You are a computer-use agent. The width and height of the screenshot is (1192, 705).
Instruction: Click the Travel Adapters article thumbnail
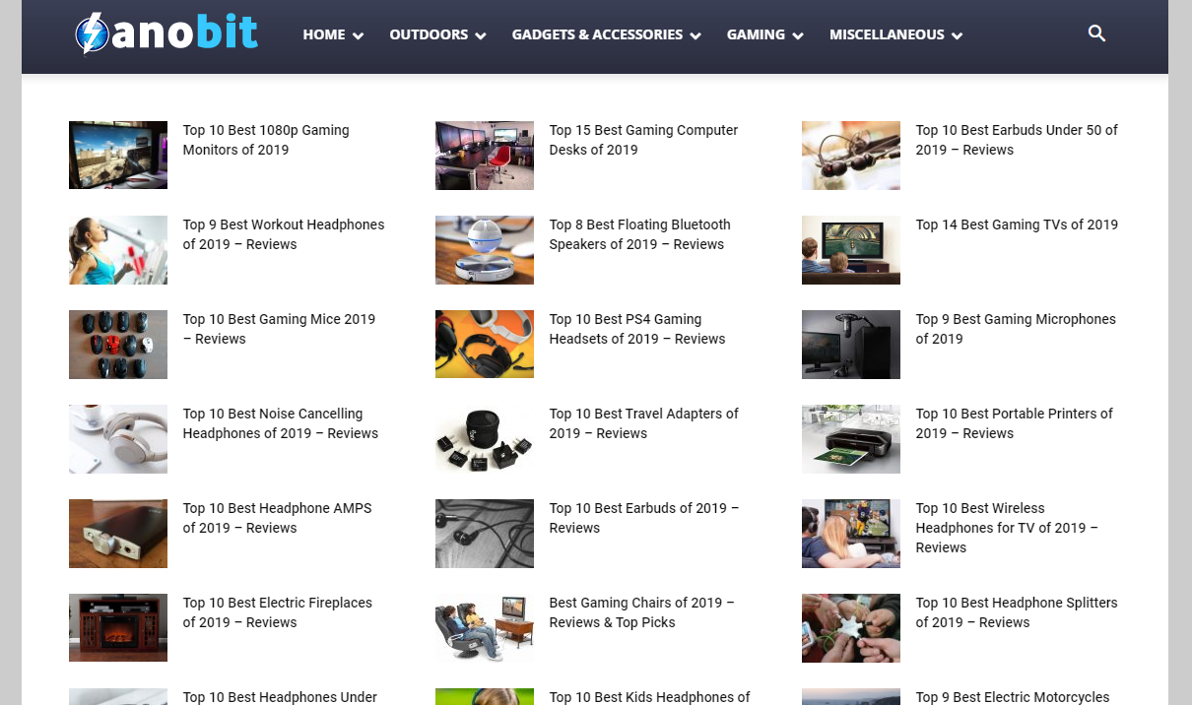[485, 438]
